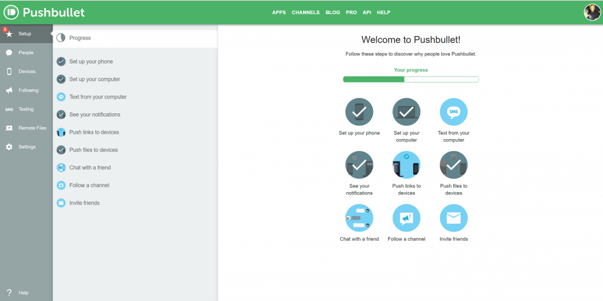Open CHANNELS in the top navigation

pyautogui.click(x=305, y=12)
